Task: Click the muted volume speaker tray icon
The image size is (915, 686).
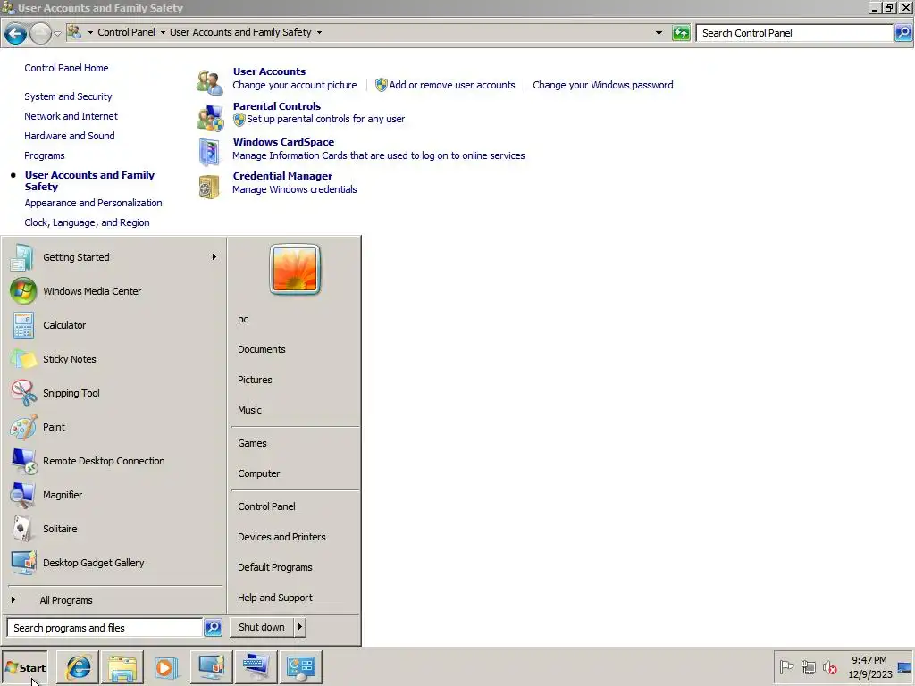Action: (x=830, y=666)
